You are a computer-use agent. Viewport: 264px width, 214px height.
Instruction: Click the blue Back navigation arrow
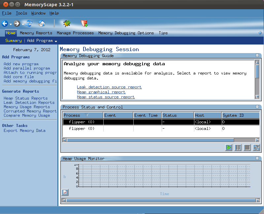coord(5,23)
